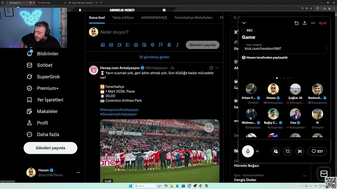Open Hasan speaker avatar in Space
The width and height of the screenshot is (337, 189).
(273, 89)
